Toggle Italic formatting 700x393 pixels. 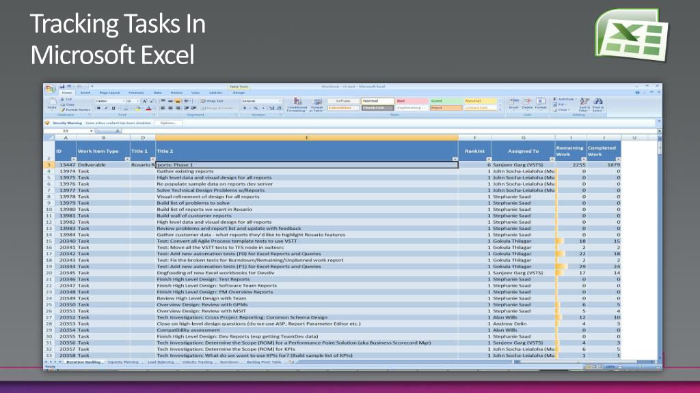[106, 108]
